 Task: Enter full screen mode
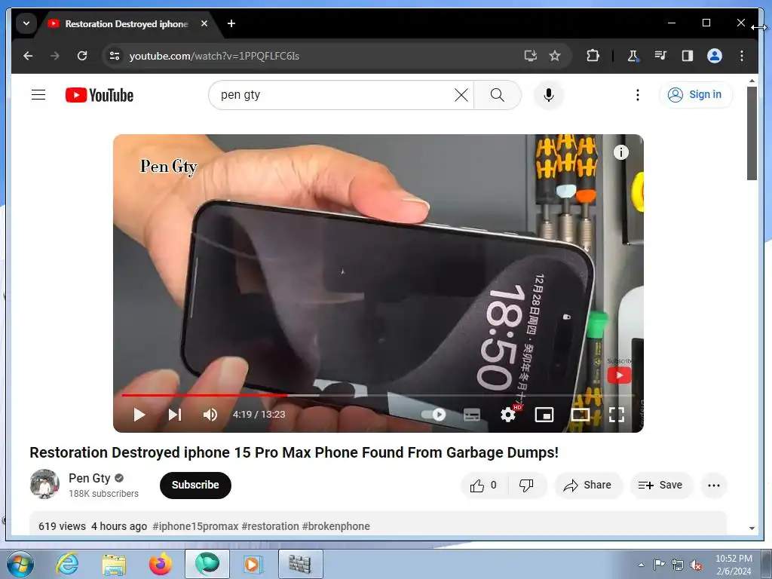617,415
